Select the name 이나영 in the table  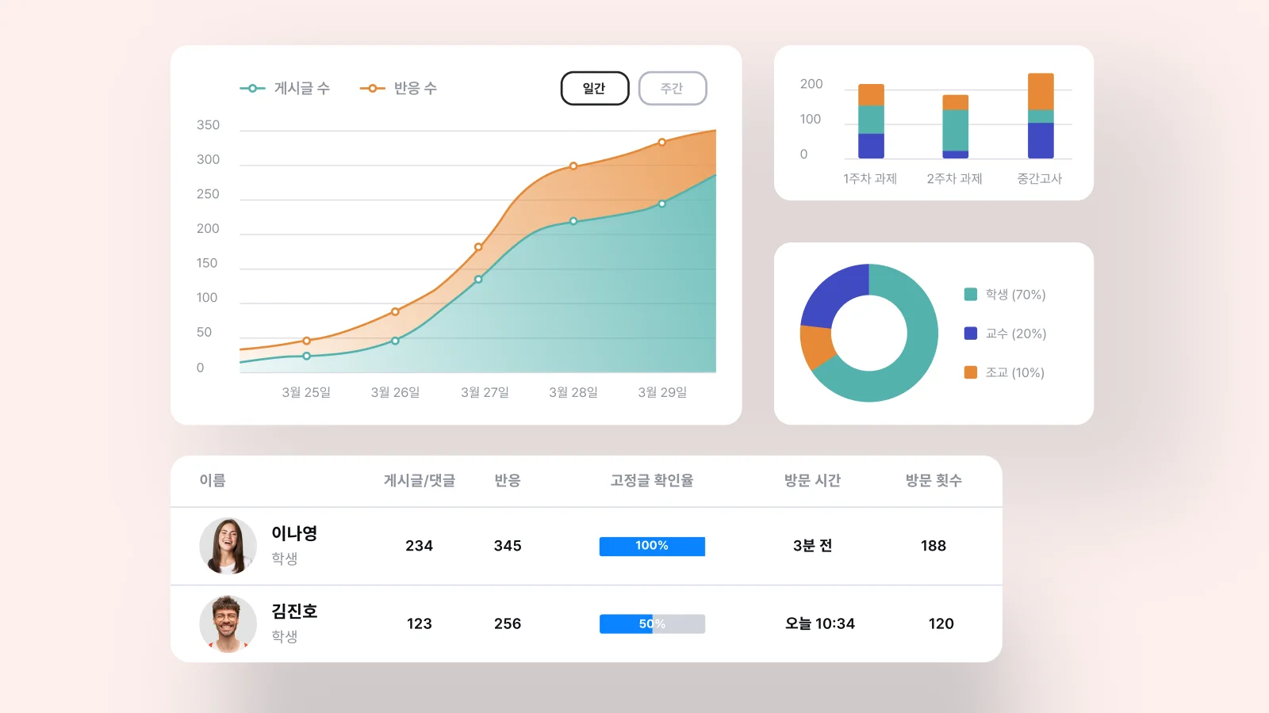click(294, 533)
